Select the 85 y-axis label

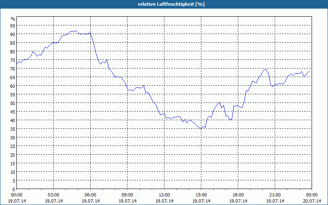pyautogui.click(x=13, y=43)
